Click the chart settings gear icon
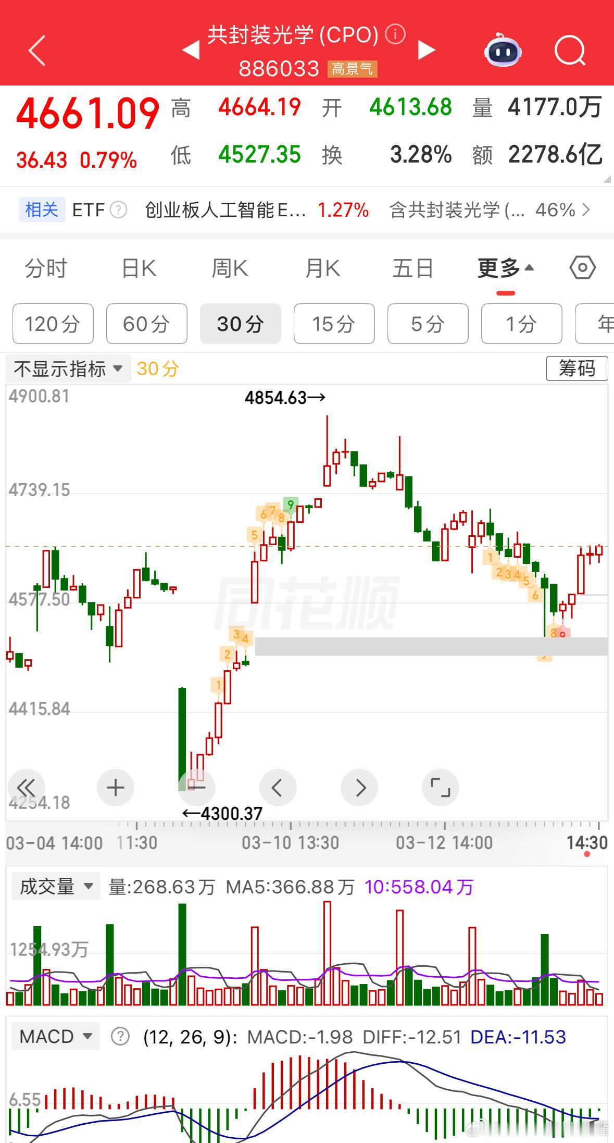 (582, 268)
